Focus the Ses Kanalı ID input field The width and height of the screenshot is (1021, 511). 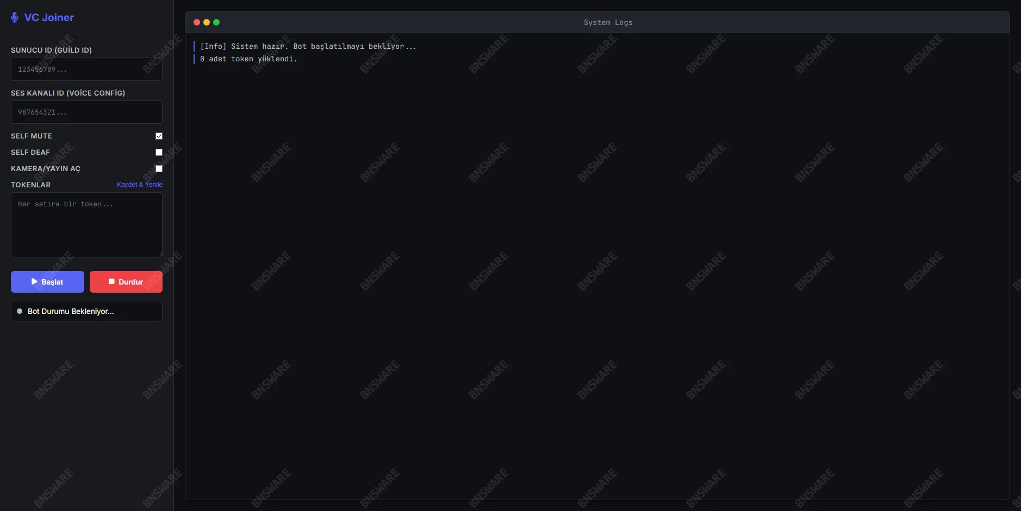(86, 112)
